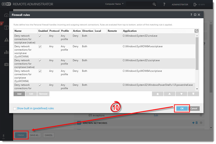216x144 pixels.
Task: Open the Computer Name dropdown
Action: pos(114,4)
